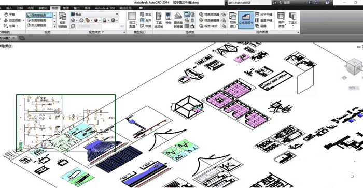Open the 概念 visual style dropdown
Screen dimensions: 363x188
(95, 14)
